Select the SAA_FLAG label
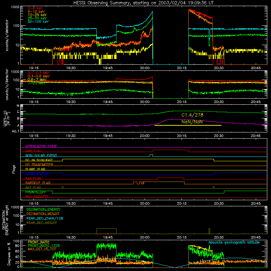This screenshot has width=271, height=271. pos(33,178)
